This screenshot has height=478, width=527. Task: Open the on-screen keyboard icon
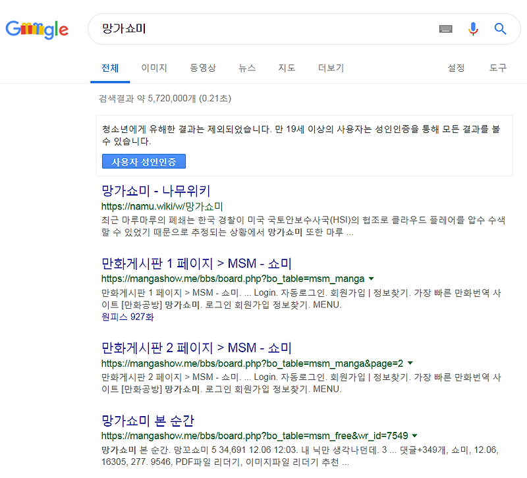point(446,29)
